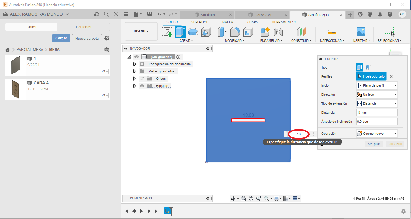Expand Configuración del documento node
Screen dimensions: 411x219
(134, 64)
